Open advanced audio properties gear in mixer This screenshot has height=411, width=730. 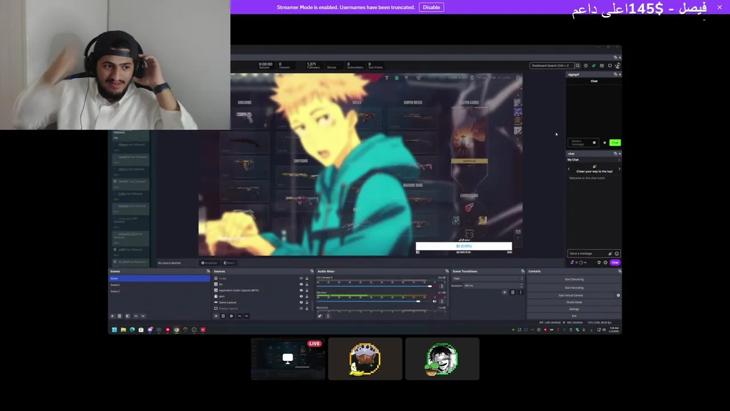click(x=319, y=316)
